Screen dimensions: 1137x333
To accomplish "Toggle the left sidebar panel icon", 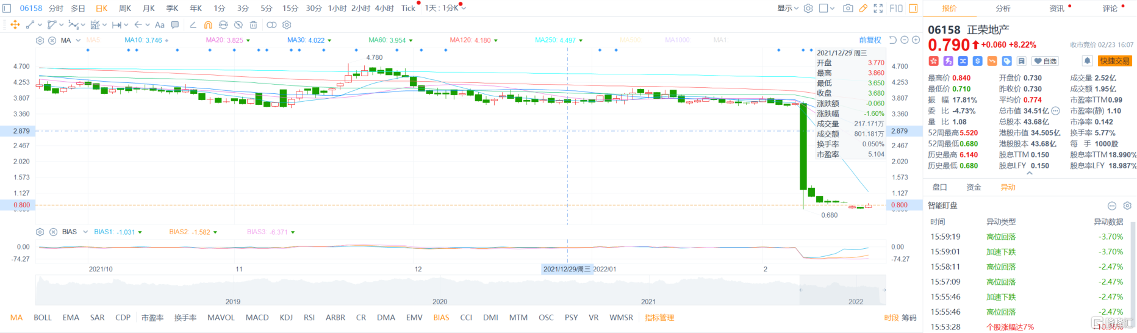I will [x=7, y=9].
